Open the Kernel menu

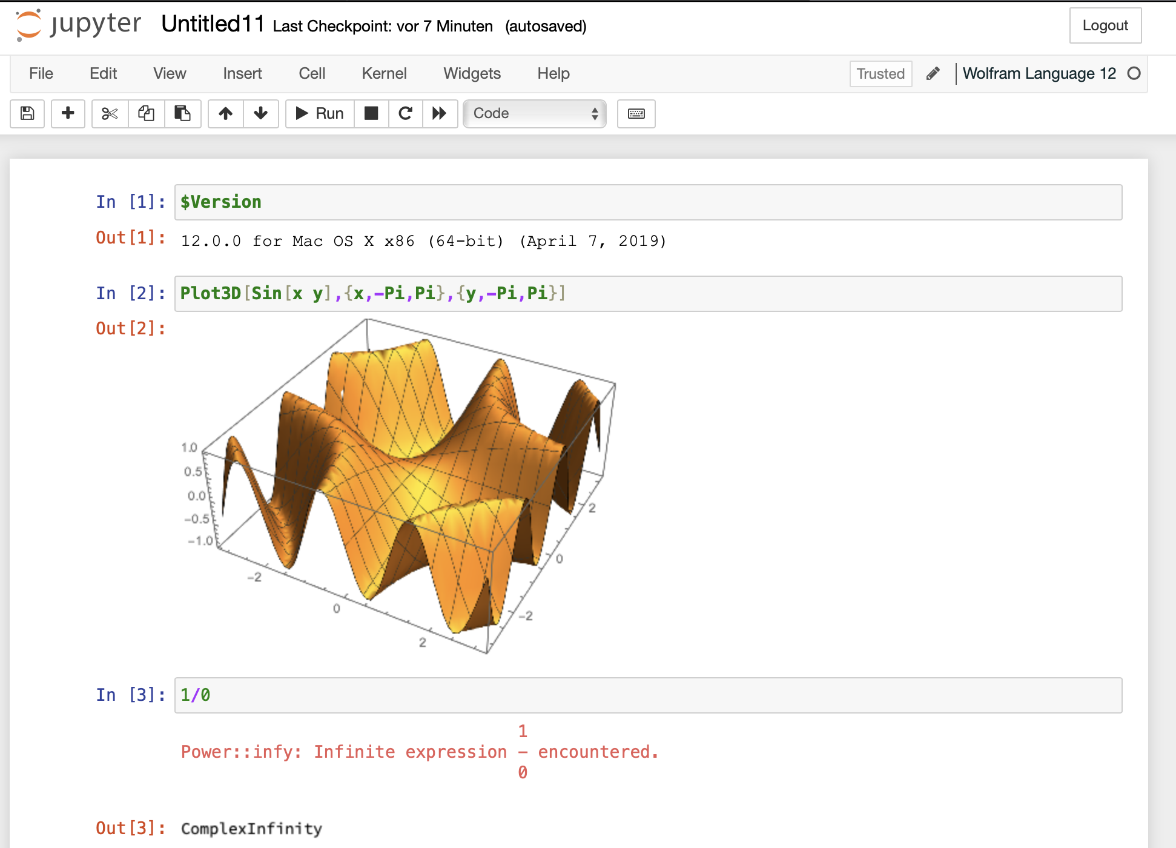coord(384,73)
